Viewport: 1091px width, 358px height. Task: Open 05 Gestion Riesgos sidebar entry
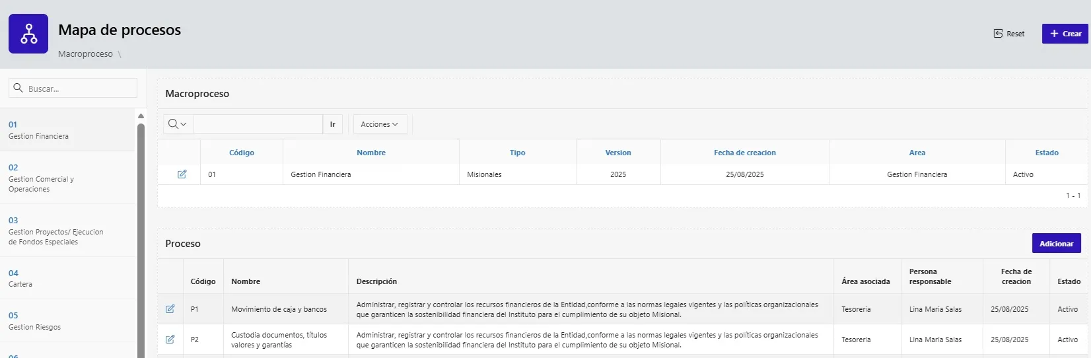pyautogui.click(x=67, y=320)
